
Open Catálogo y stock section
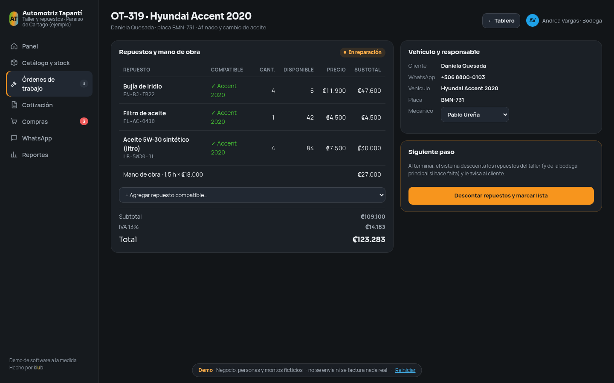click(49, 63)
